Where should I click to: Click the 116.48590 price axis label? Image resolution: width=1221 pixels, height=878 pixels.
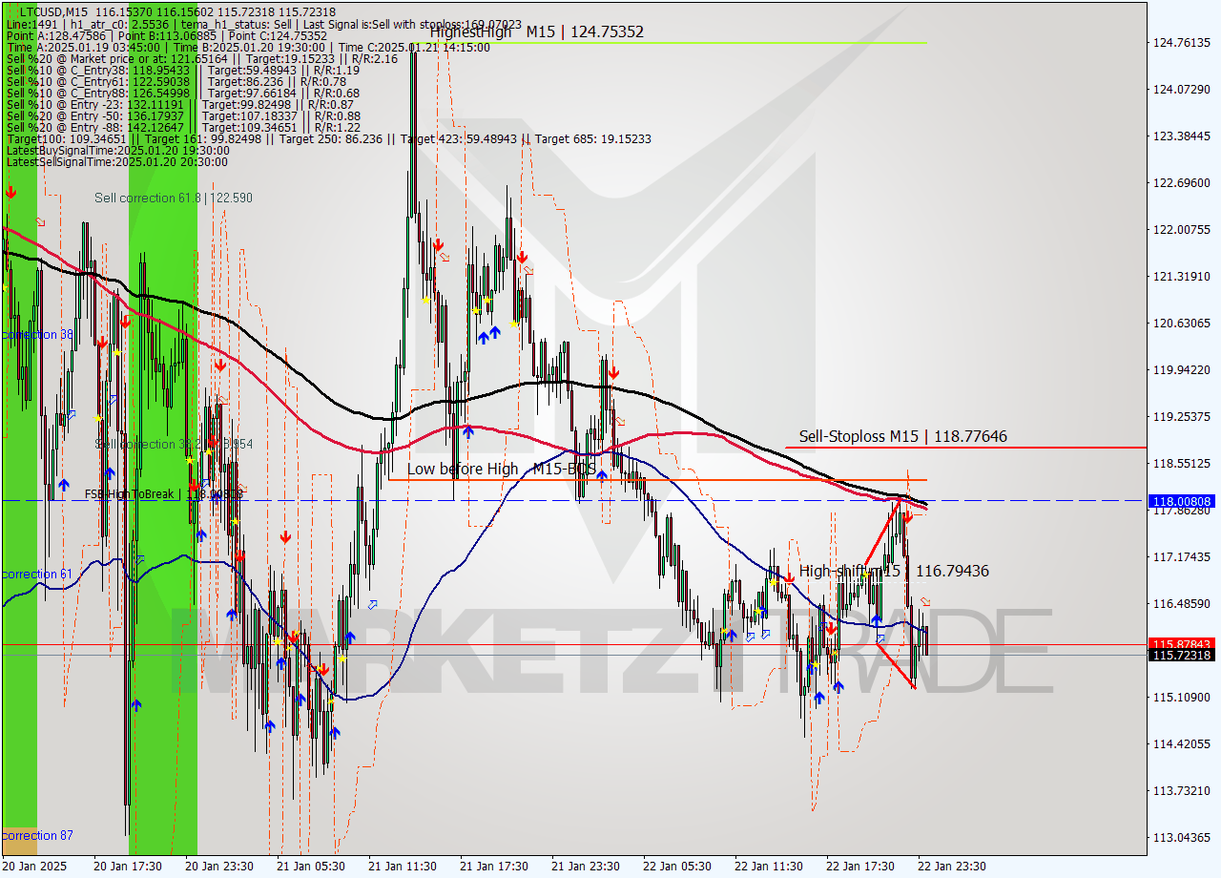click(x=1182, y=603)
